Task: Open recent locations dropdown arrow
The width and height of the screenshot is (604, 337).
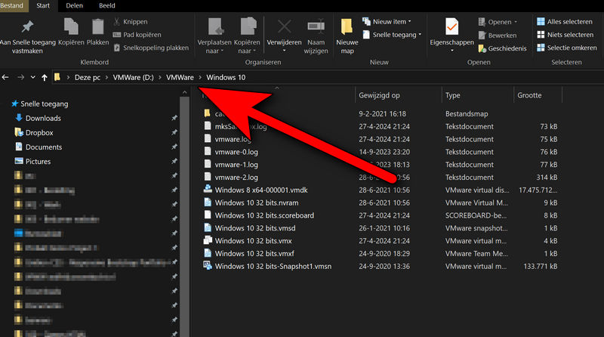Action: point(32,78)
